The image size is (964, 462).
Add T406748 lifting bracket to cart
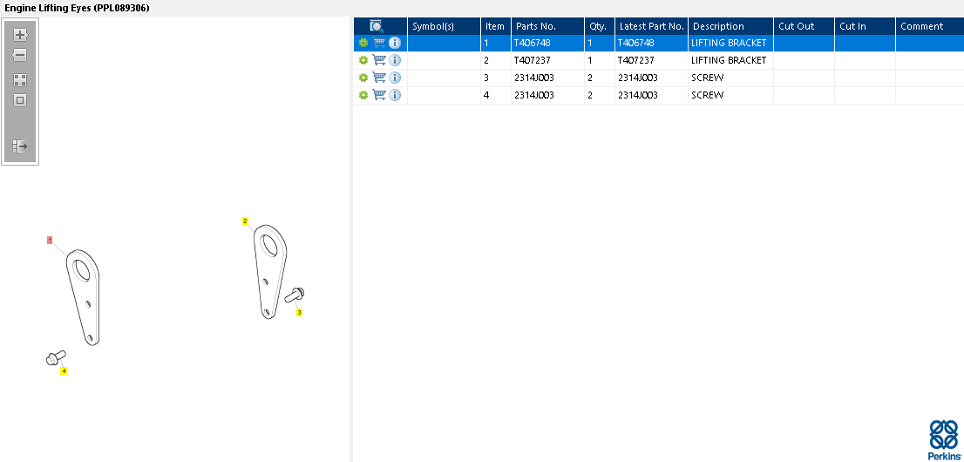coord(379,43)
